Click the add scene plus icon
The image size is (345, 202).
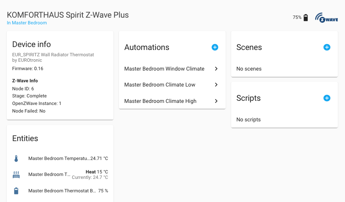[x=327, y=47]
